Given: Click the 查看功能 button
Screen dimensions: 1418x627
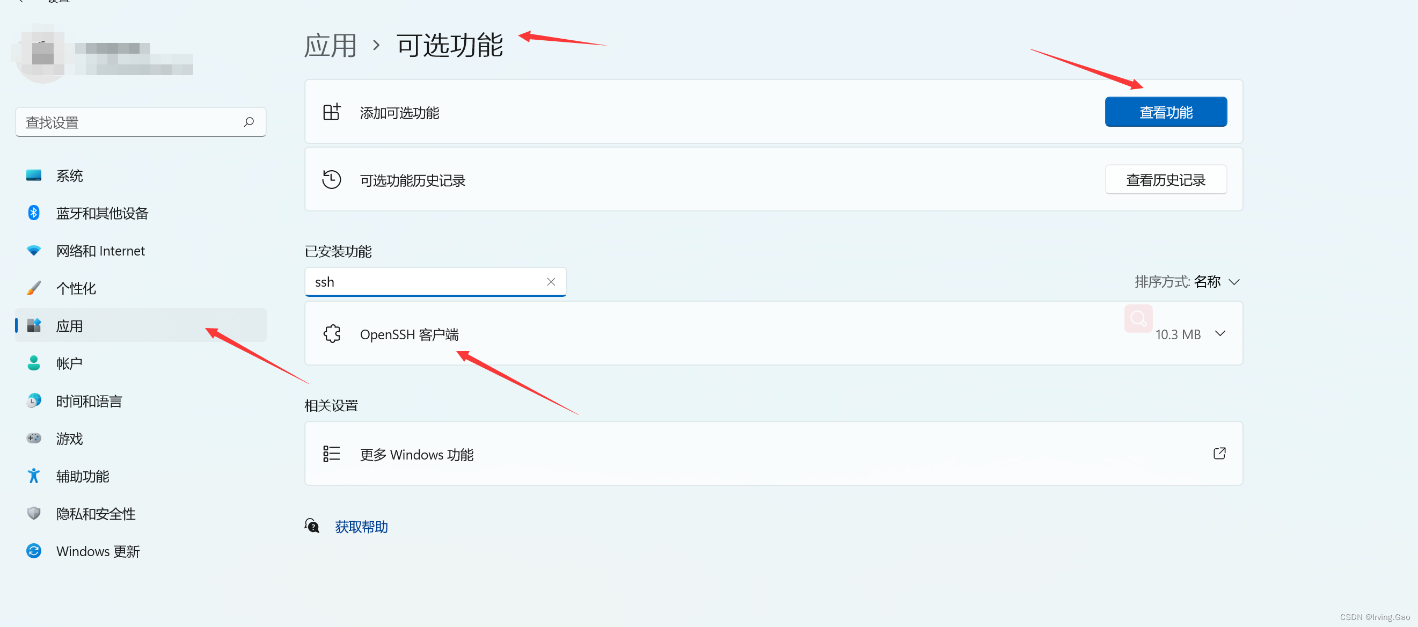Looking at the screenshot, I should pyautogui.click(x=1165, y=112).
